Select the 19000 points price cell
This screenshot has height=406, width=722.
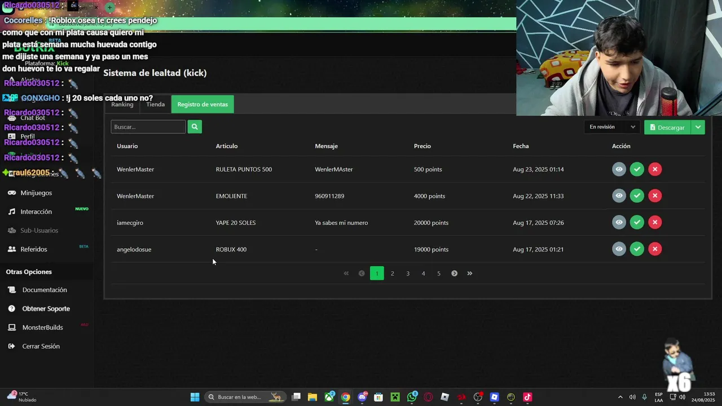[x=431, y=249]
